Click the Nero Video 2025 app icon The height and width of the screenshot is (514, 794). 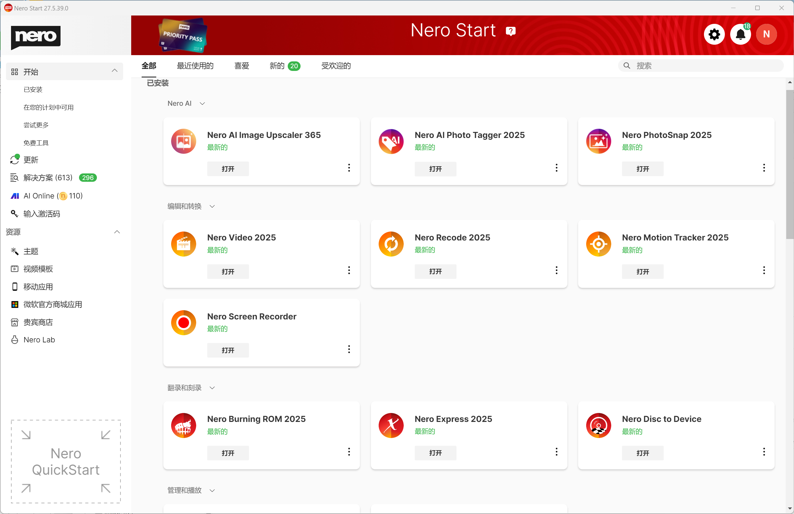tap(183, 244)
